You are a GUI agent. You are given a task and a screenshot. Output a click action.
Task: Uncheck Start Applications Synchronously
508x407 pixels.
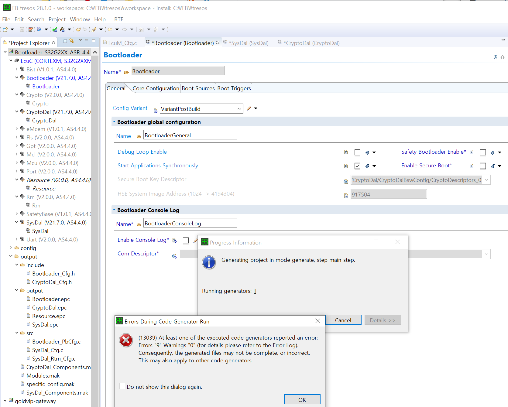[357, 166]
